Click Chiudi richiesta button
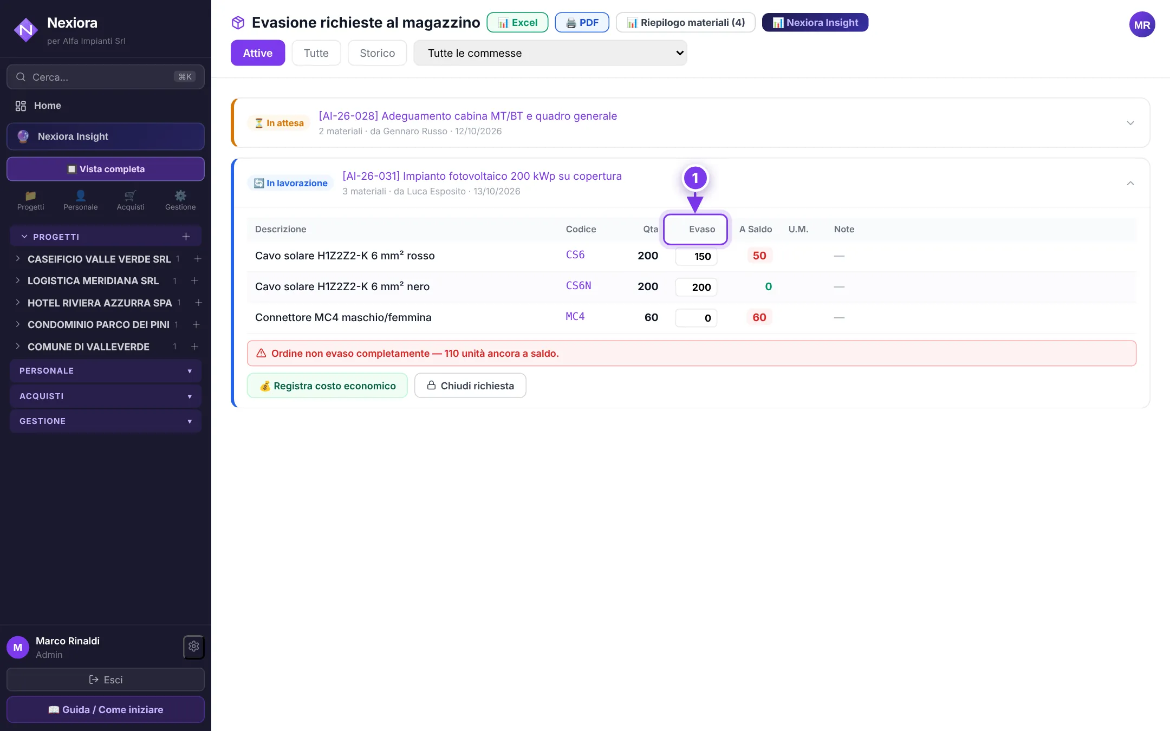This screenshot has height=731, width=1170. (470, 386)
